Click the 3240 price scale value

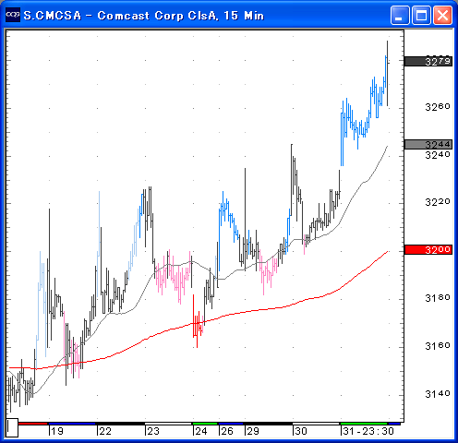click(x=438, y=155)
